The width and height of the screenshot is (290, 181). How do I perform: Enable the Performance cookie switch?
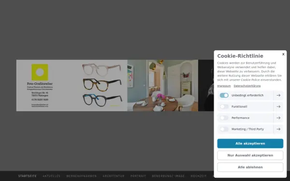224,118
